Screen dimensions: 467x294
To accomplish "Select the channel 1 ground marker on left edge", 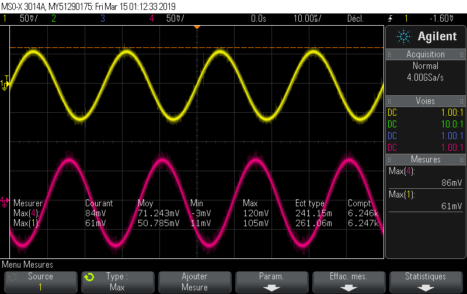I will tap(5, 85).
